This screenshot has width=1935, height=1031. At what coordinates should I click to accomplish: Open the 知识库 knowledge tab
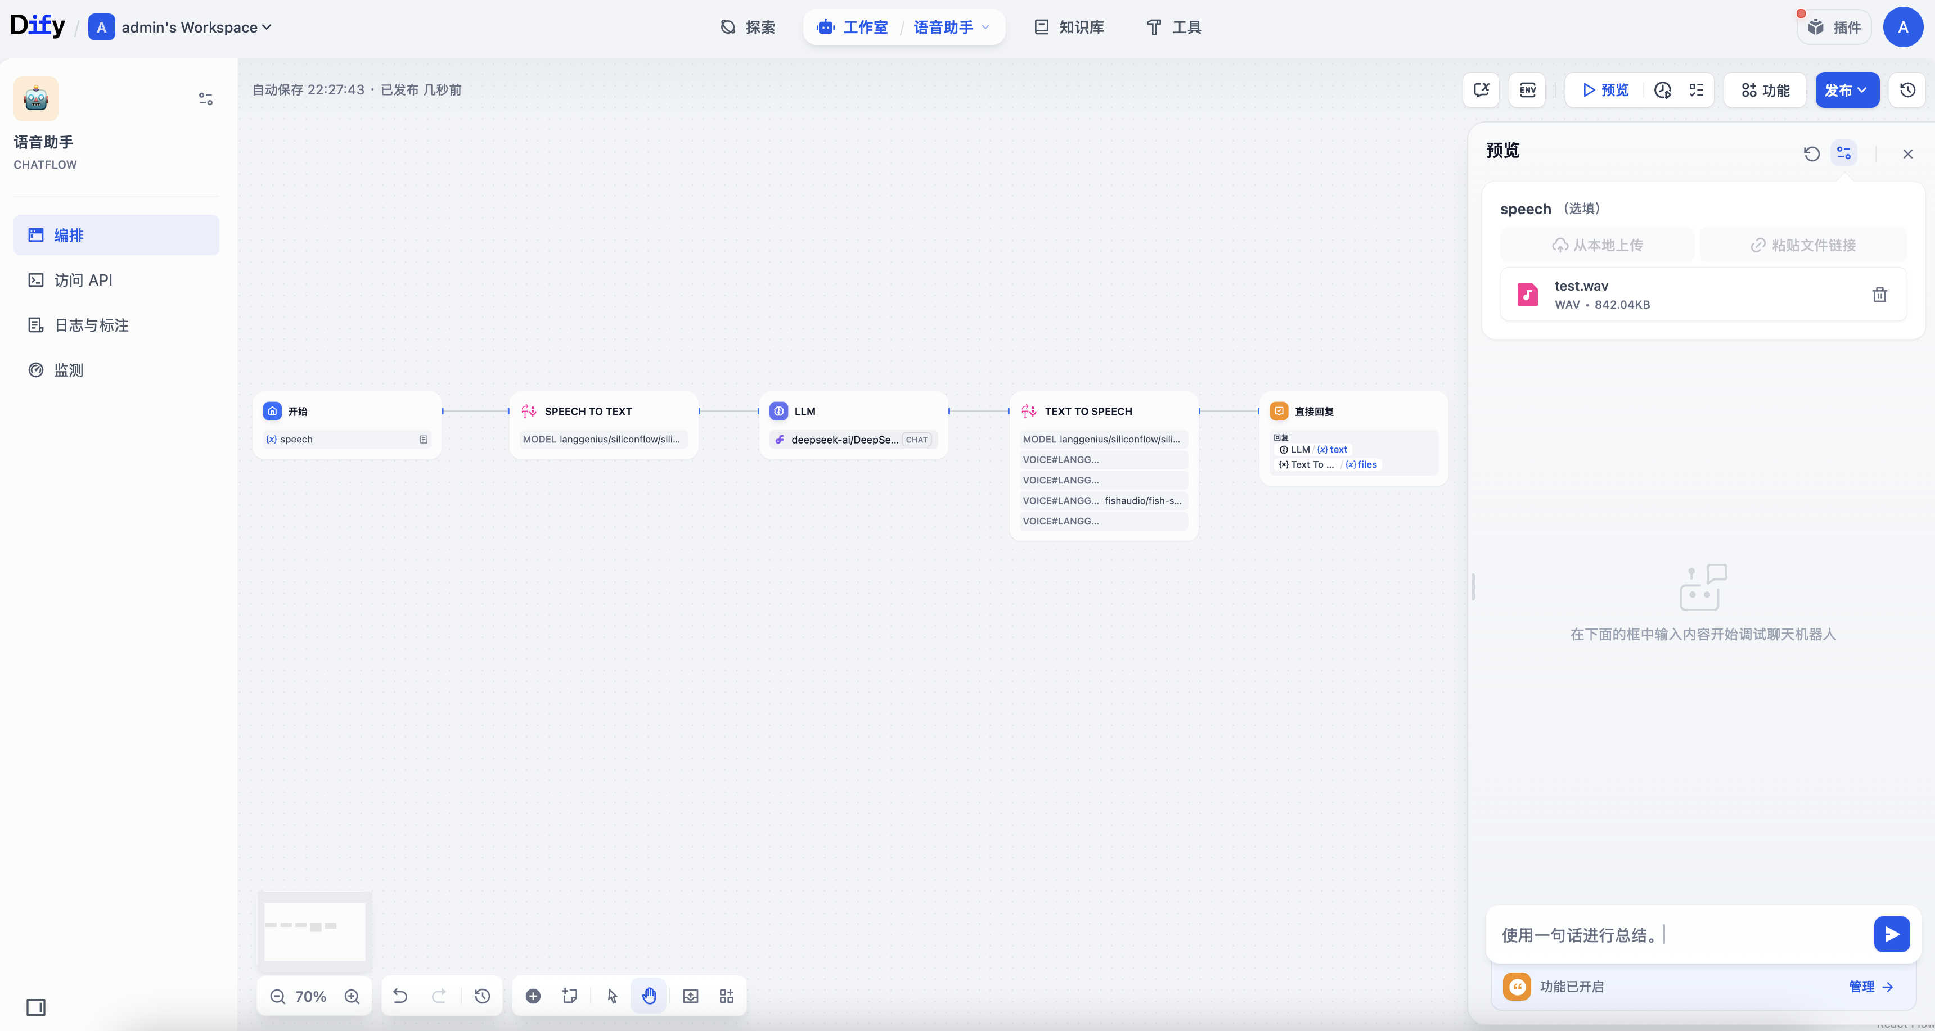[1069, 27]
